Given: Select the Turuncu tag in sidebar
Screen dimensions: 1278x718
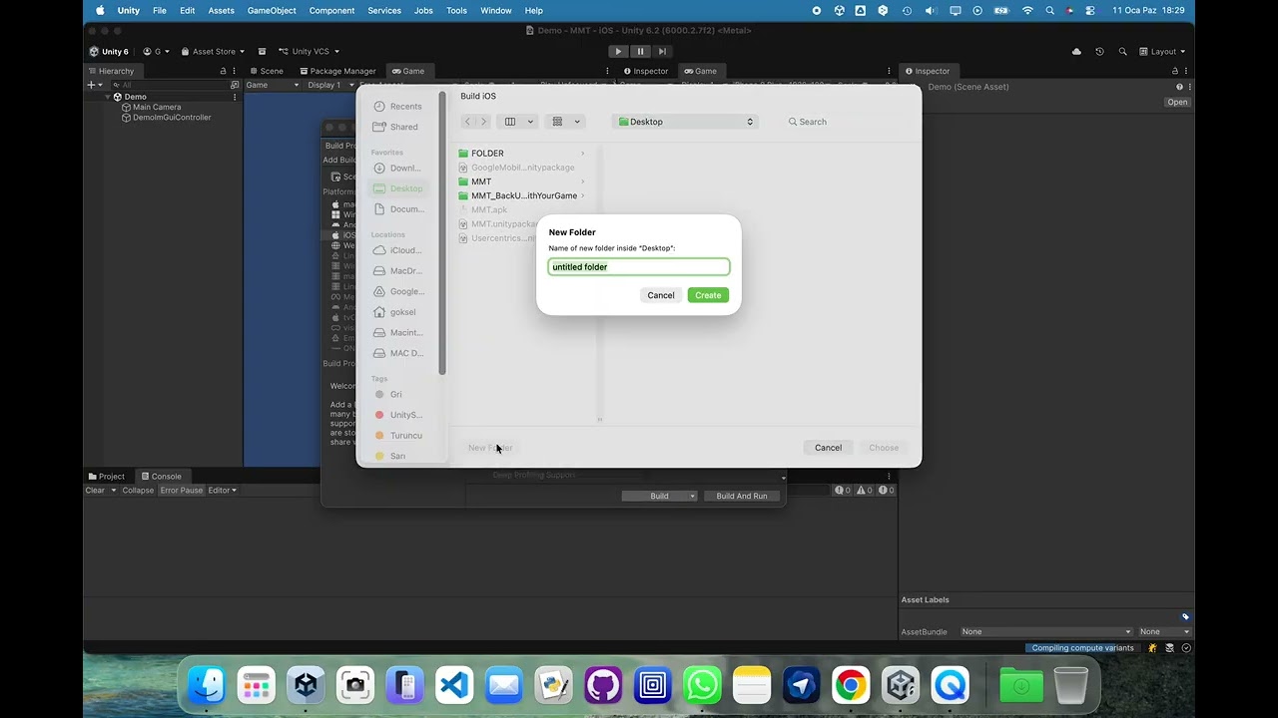Looking at the screenshot, I should (x=398, y=435).
